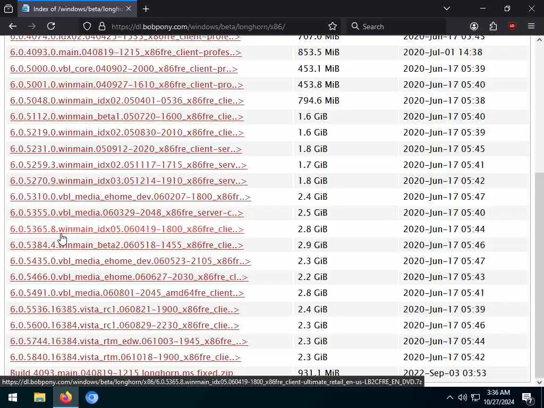Open the network status icon
Screen dimensions: 544x408
point(475,397)
